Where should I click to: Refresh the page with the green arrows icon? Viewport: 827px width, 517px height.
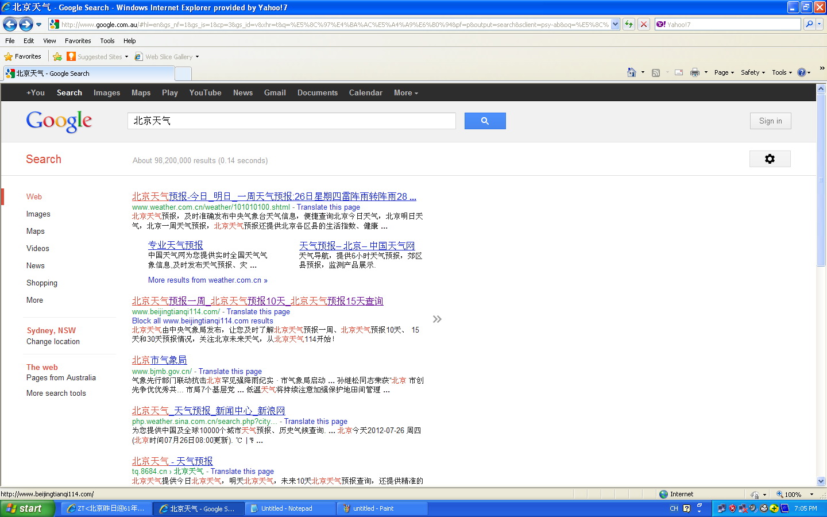[629, 24]
